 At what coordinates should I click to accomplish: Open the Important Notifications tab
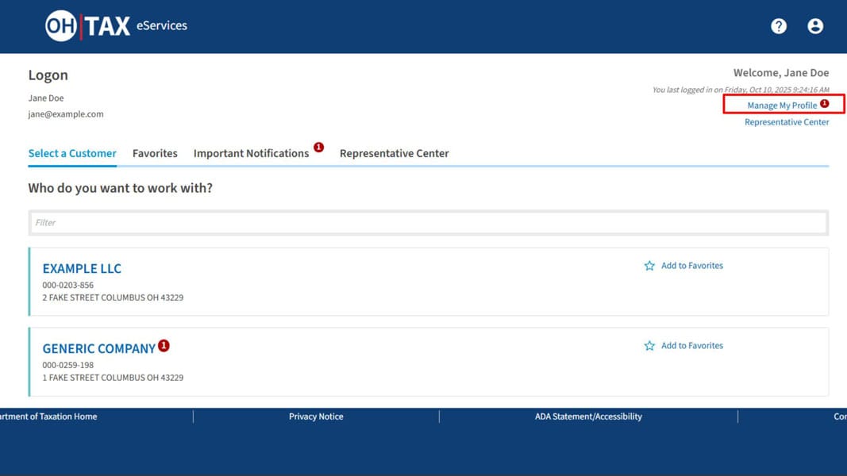(x=251, y=153)
